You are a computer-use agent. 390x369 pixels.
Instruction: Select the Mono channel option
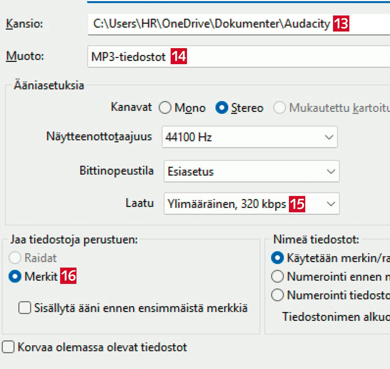[x=165, y=108]
